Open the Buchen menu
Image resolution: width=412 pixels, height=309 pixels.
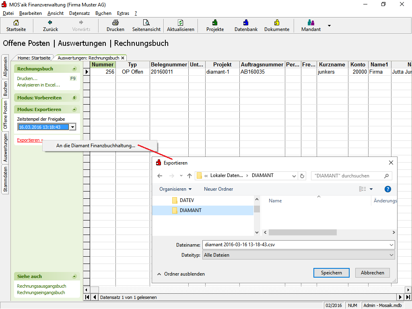(x=103, y=13)
